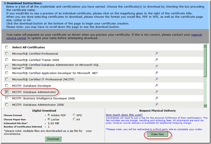This screenshot has height=144, width=211.
Task: Uncheck MCITP: Database Administrator checkbox
Action: coord(7,92)
